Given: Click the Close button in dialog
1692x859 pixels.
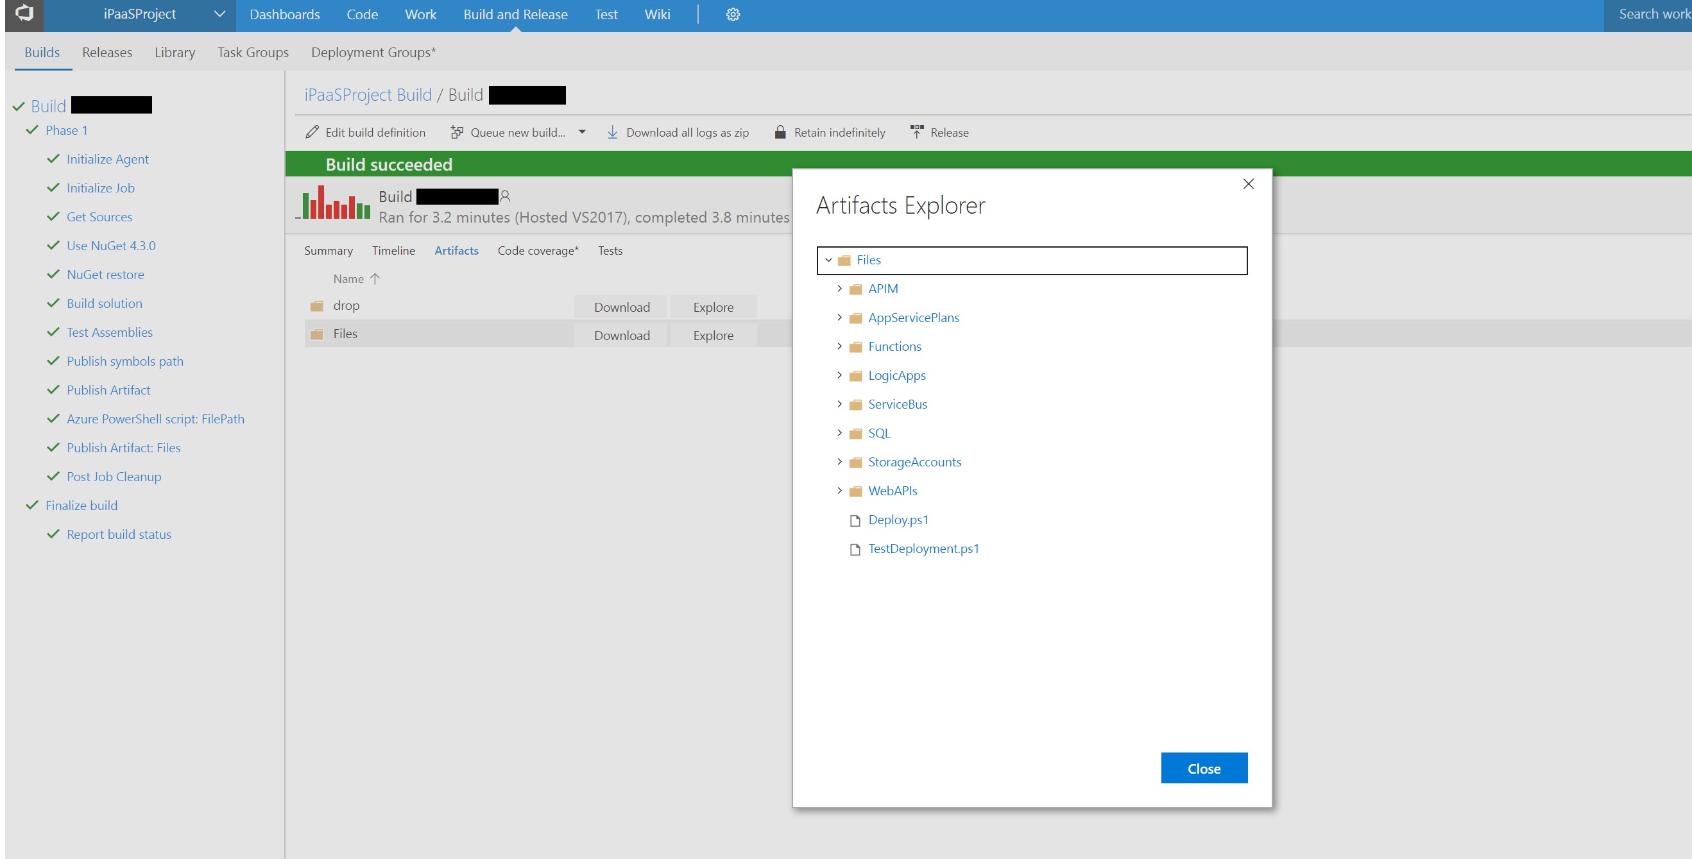Looking at the screenshot, I should click(1204, 769).
